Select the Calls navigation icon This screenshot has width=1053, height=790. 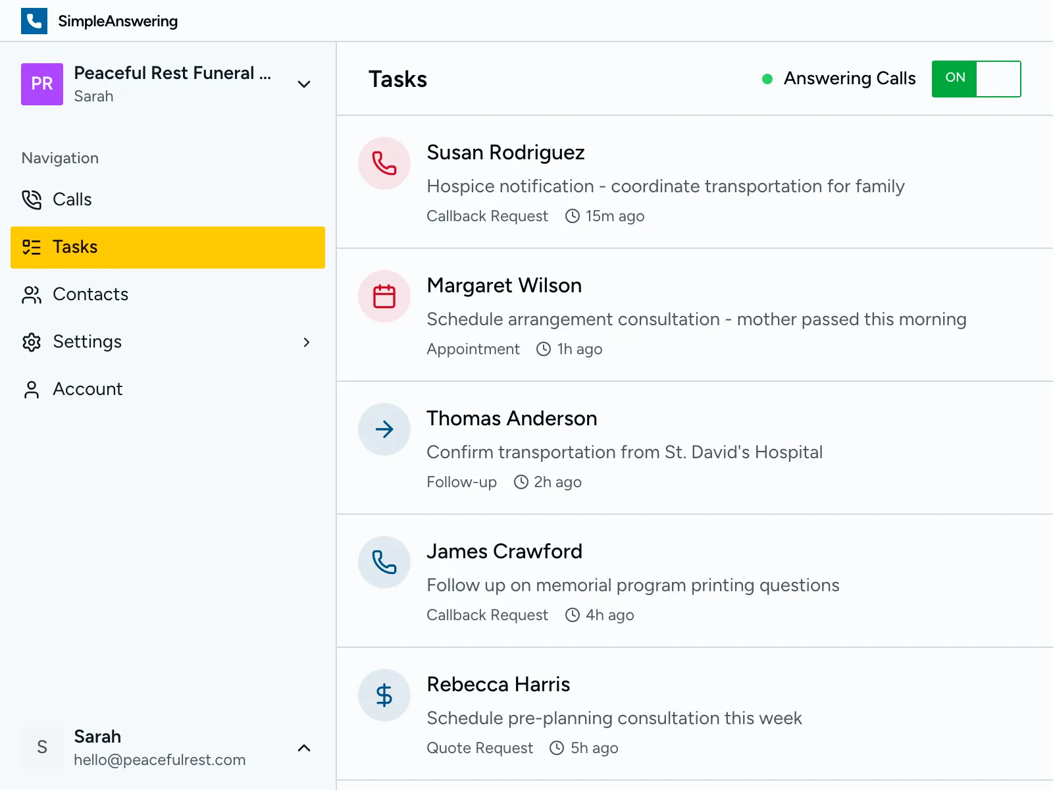[x=32, y=199]
